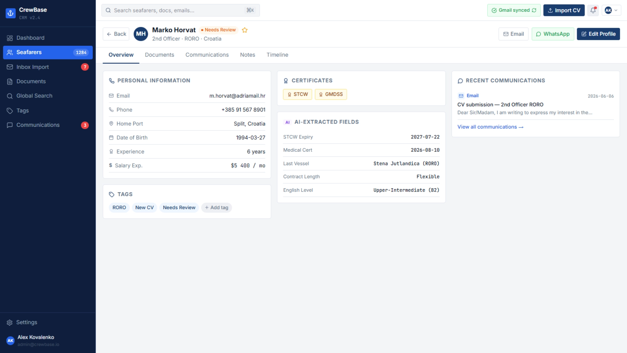627x353 pixels.
Task: Click the phone icon beside Personal Information
Action: [x=112, y=81]
